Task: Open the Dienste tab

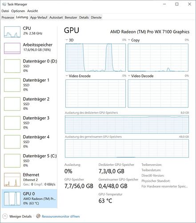Action: tap(96, 17)
